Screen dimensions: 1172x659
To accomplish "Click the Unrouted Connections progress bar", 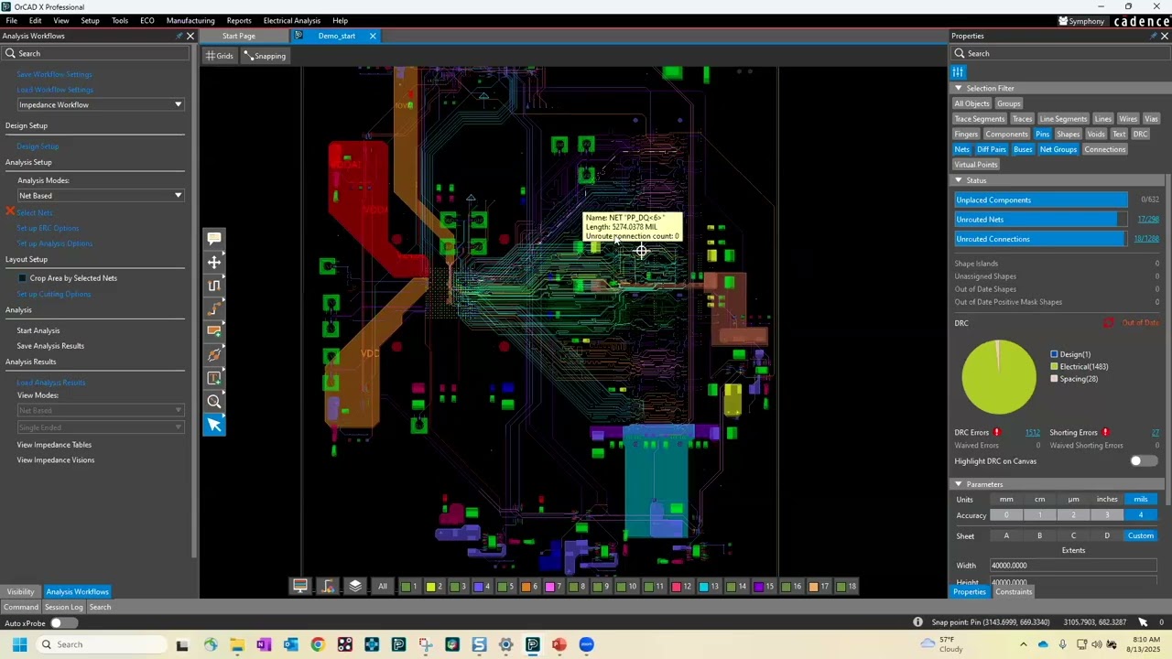I will tap(1040, 239).
